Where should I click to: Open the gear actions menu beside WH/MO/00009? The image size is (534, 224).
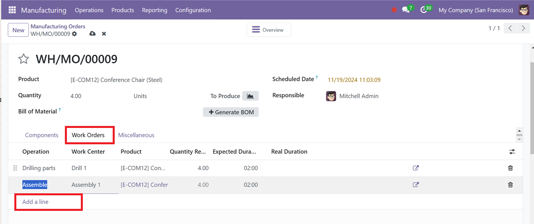(x=74, y=34)
